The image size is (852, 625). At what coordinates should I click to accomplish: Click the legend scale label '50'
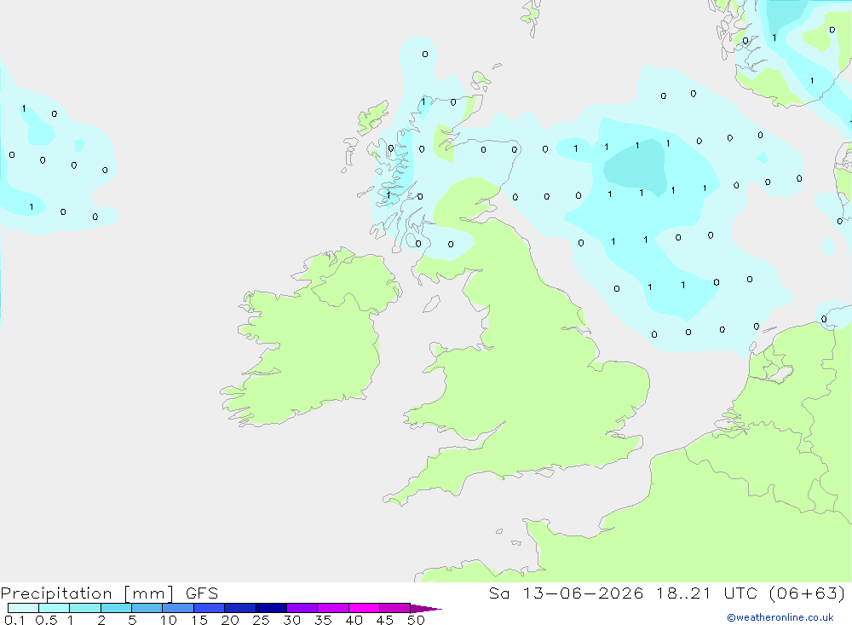click(x=416, y=620)
